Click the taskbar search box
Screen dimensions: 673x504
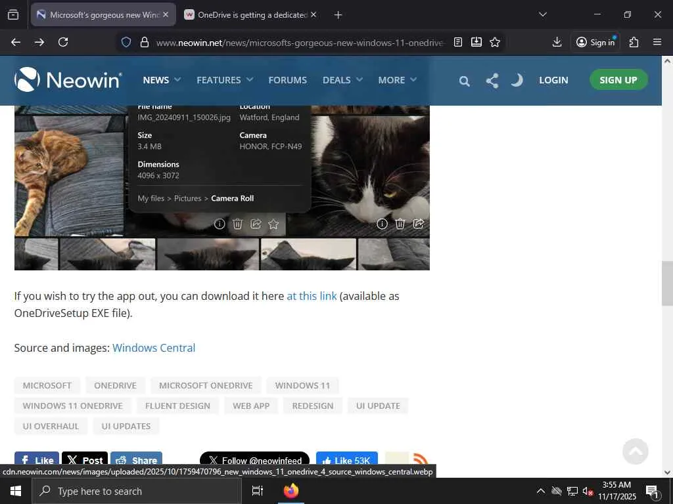[137, 491]
